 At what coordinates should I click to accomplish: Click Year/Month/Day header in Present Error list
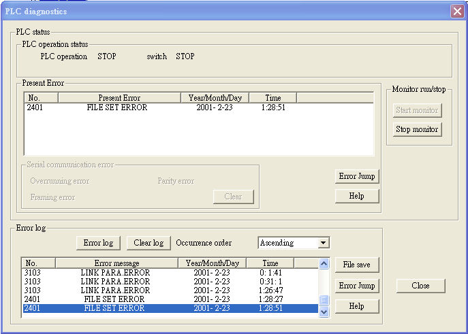pyautogui.click(x=215, y=98)
